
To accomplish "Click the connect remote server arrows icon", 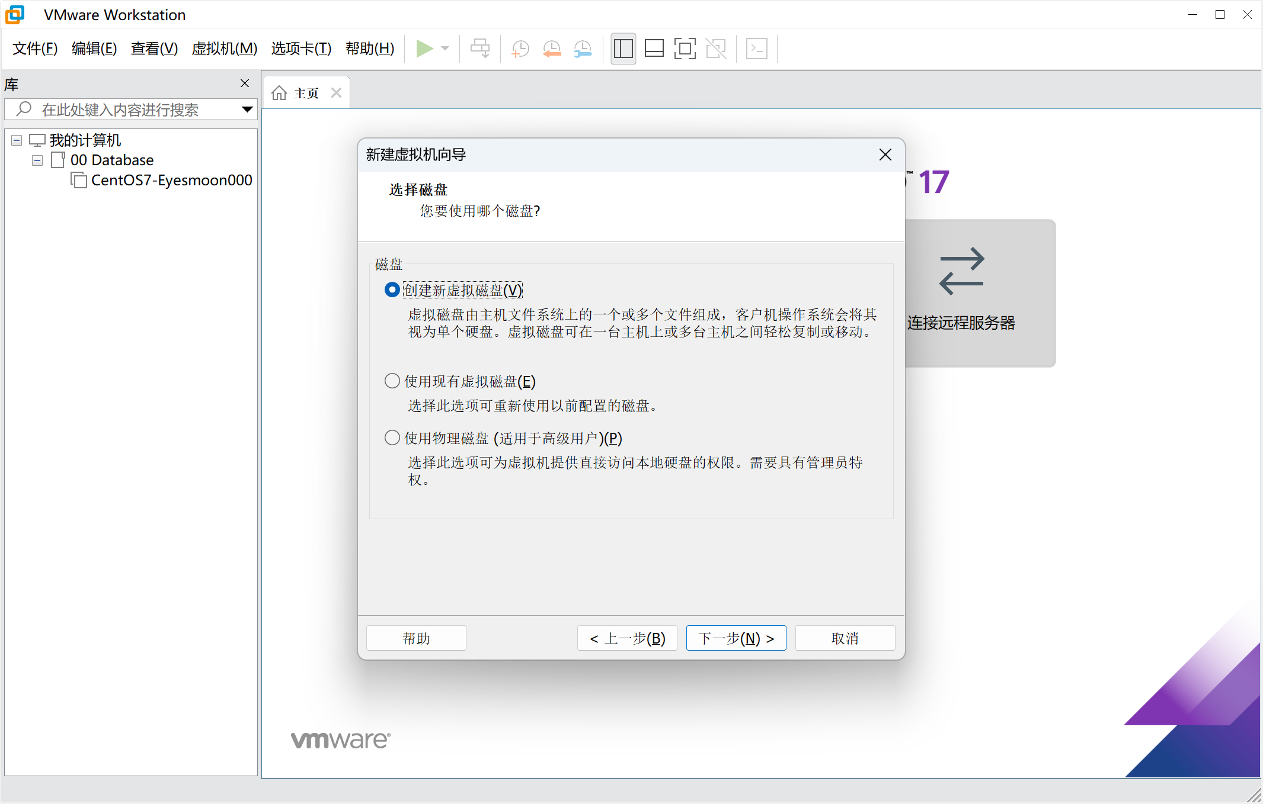I will click(x=961, y=271).
